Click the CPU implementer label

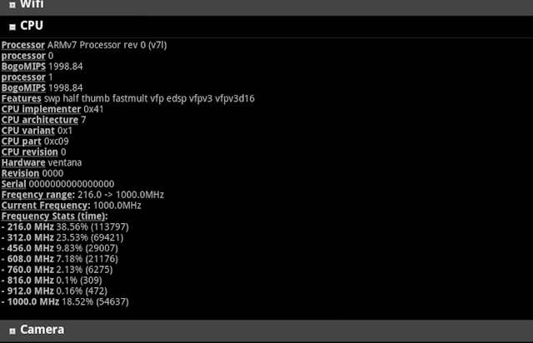[x=41, y=109]
